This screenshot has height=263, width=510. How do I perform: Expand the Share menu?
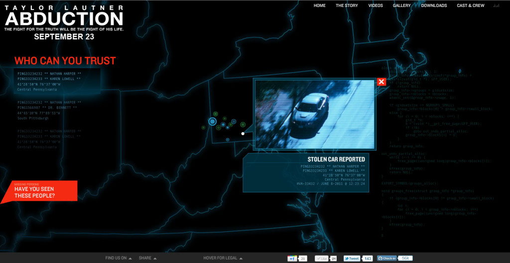[147, 258]
